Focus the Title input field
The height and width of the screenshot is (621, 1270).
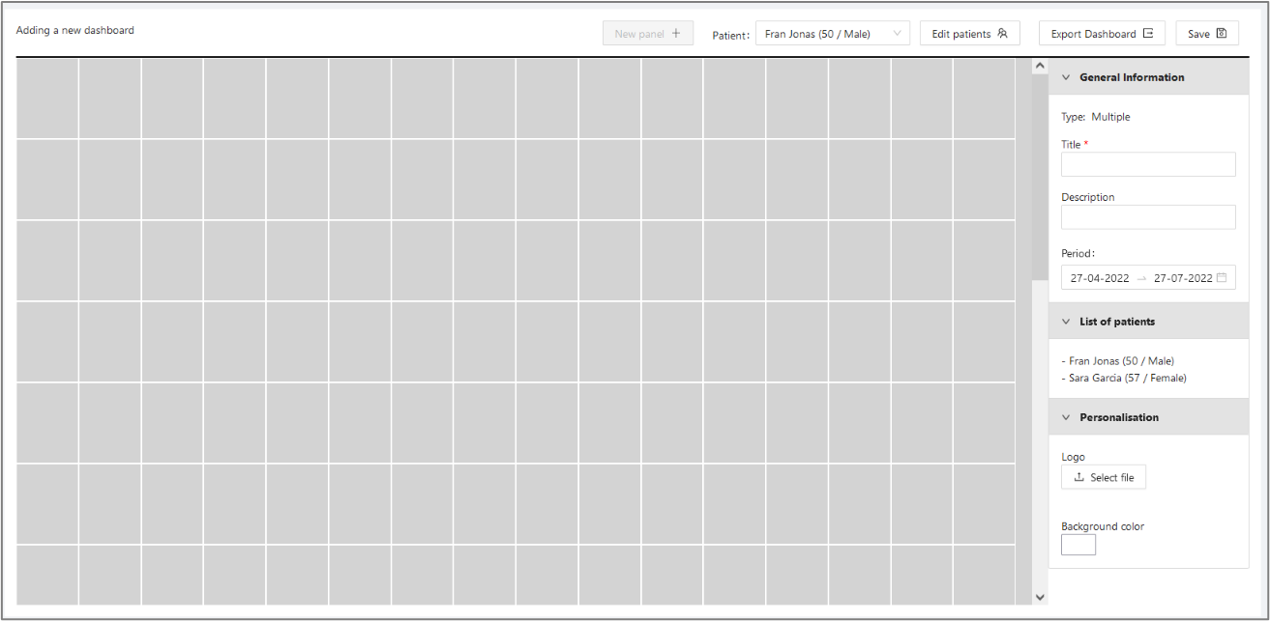1148,164
